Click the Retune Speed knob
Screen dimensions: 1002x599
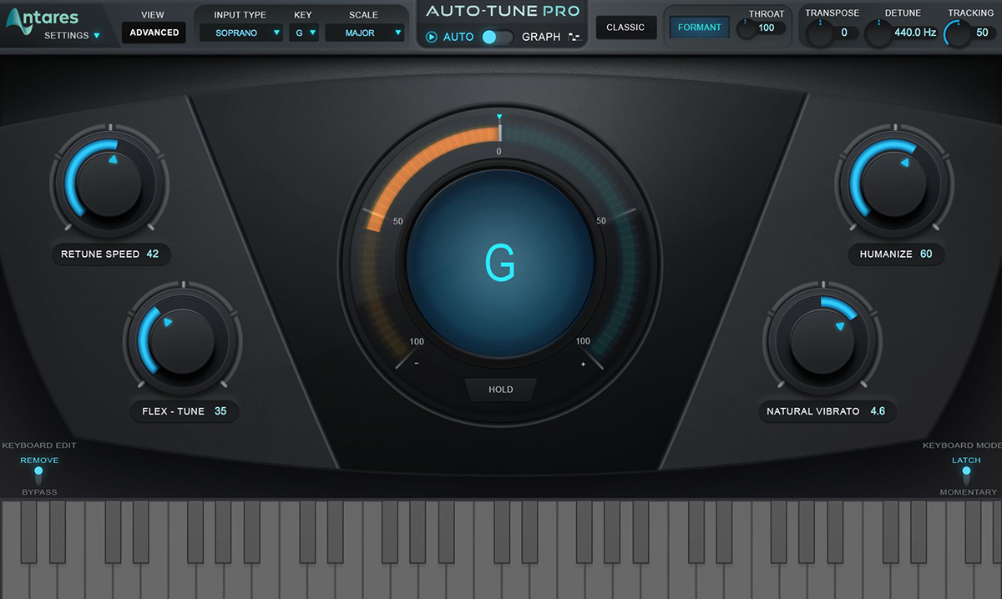(109, 183)
